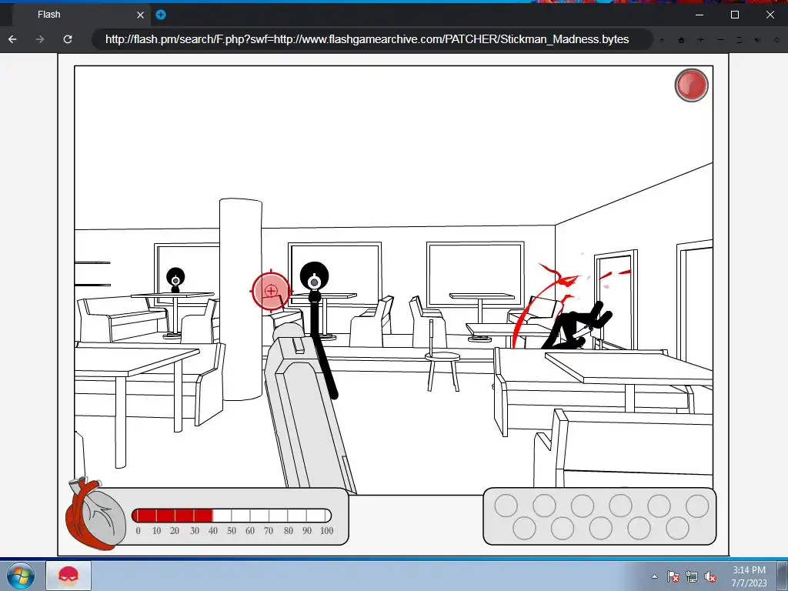
Task: Select the Flash tab
Action: 80,15
